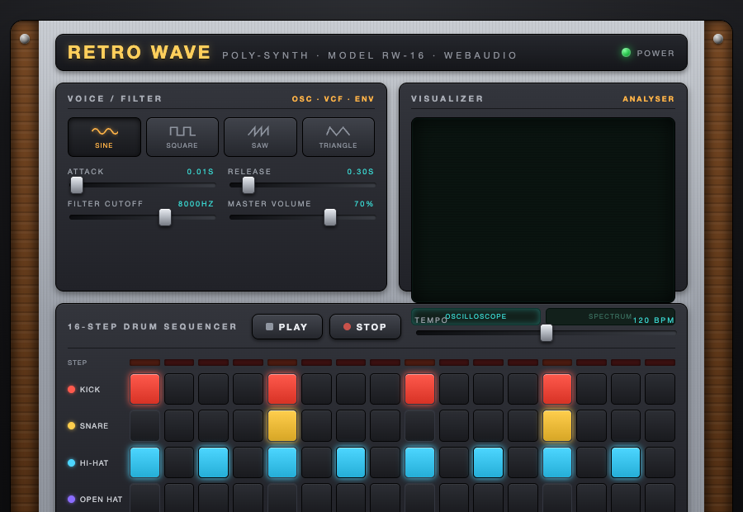743x512 pixels.
Task: Click the 16-STEP DRUM SEQUENCER heading
Action: pyautogui.click(x=152, y=327)
